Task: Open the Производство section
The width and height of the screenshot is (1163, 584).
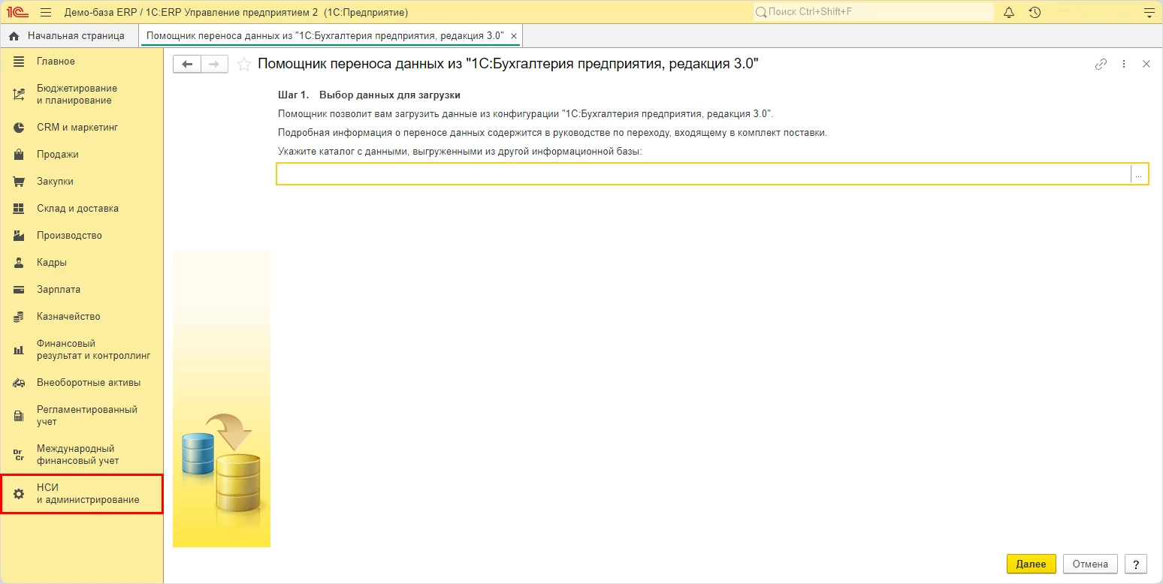Action: pyautogui.click(x=81, y=236)
